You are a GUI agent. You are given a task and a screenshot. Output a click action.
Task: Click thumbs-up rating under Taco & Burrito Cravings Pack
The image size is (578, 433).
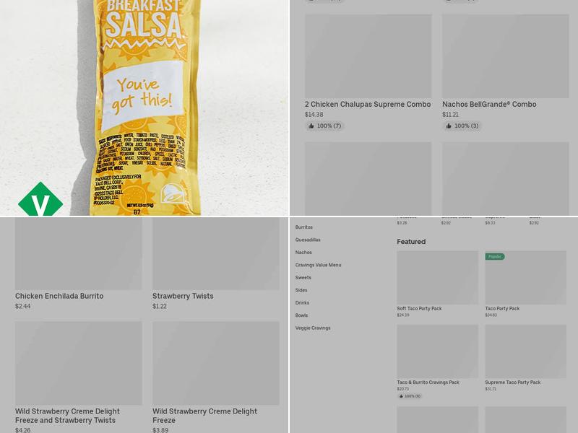(x=409, y=396)
